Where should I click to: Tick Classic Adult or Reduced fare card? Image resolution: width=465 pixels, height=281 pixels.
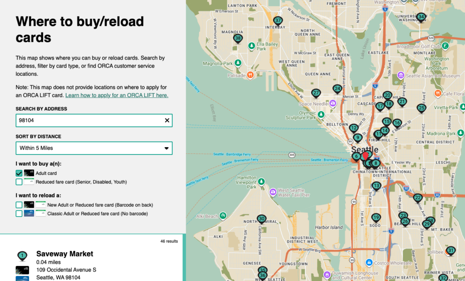pos(19,213)
